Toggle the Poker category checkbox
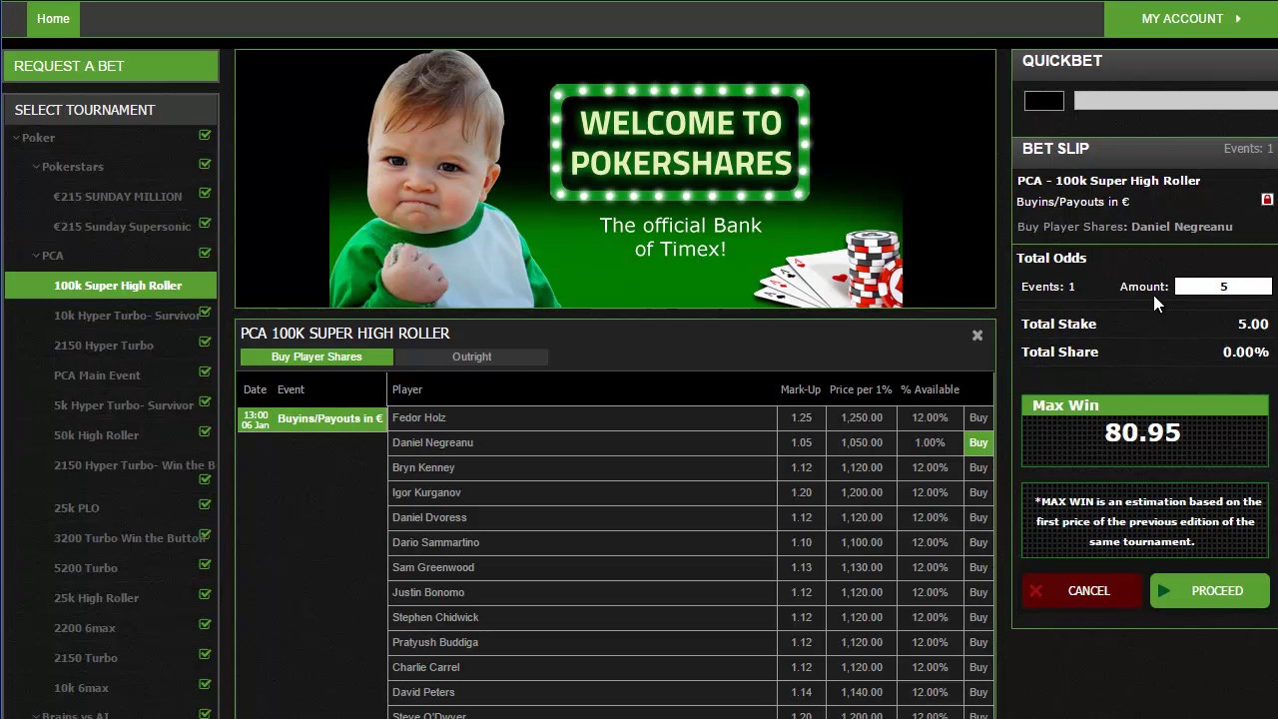1278x719 pixels. 205,135
